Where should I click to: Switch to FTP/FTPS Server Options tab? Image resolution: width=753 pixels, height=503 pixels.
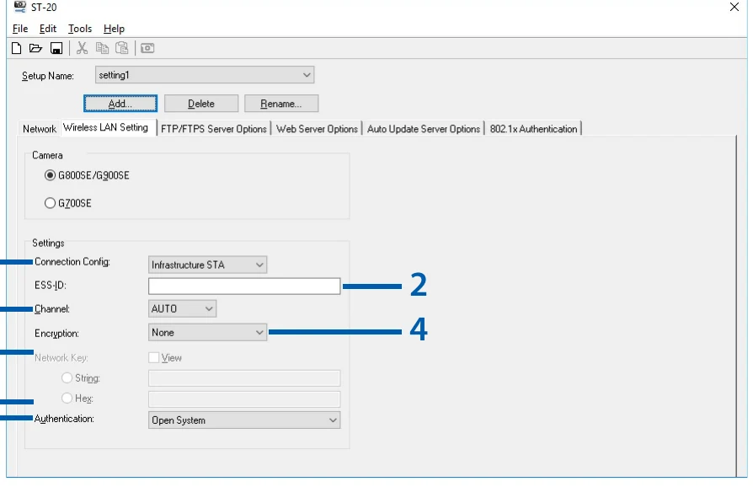click(214, 129)
